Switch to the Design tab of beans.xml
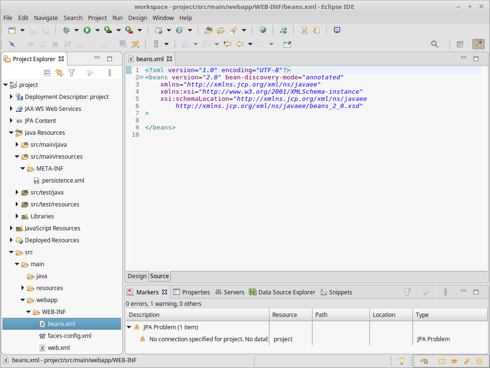490x368 pixels. tap(137, 276)
